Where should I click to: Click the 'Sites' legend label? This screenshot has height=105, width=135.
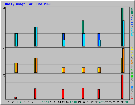point(132,64)
